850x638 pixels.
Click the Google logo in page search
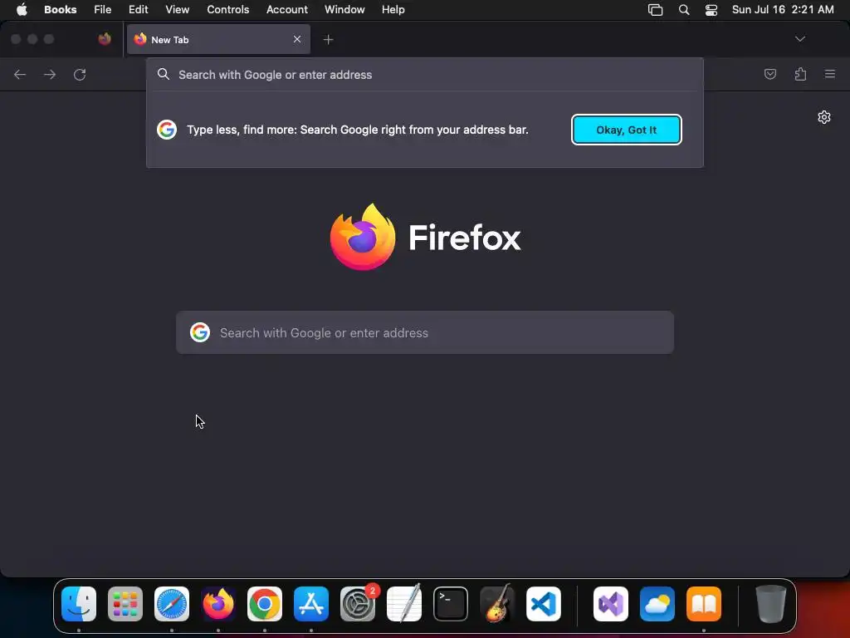point(200,332)
